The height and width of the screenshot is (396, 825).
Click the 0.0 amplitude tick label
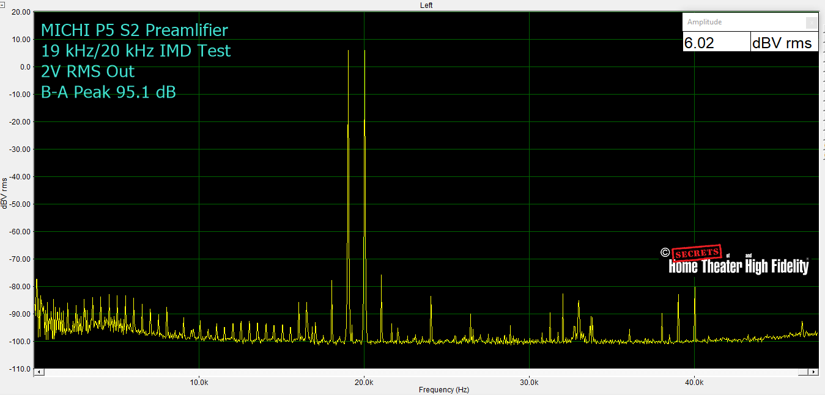click(x=25, y=67)
